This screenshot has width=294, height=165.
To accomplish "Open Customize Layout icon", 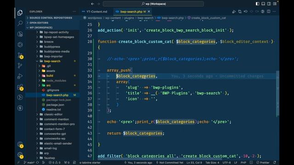I will tap(275, 4).
